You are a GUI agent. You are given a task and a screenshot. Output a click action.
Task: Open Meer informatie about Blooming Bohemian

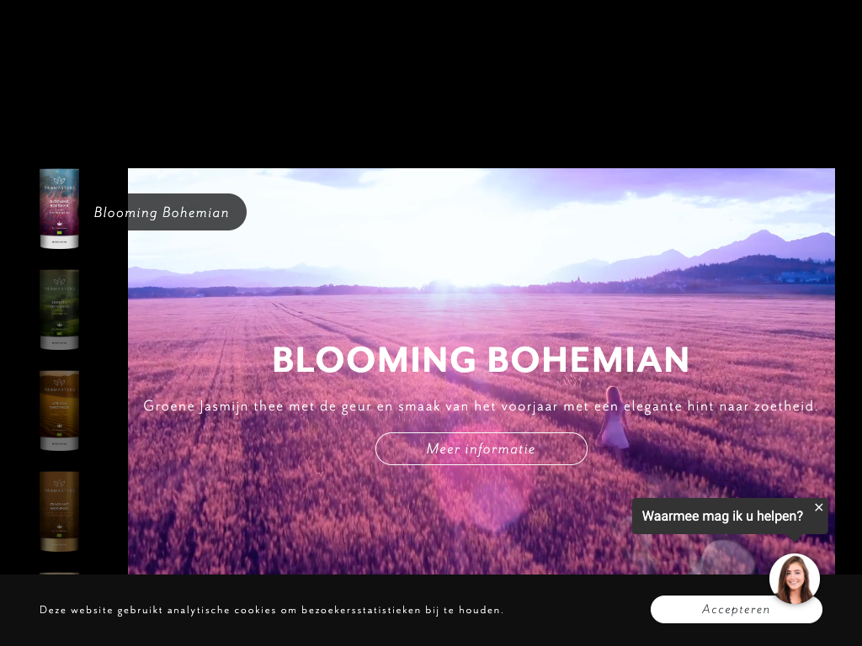481,449
